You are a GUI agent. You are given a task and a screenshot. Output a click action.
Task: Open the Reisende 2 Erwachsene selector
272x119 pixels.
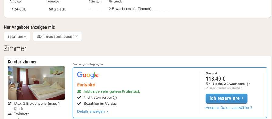[139, 9]
